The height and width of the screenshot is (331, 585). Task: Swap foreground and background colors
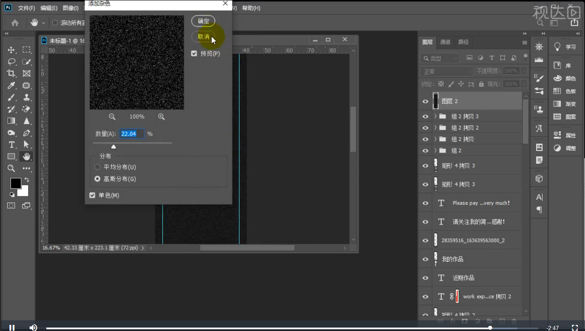click(27, 180)
